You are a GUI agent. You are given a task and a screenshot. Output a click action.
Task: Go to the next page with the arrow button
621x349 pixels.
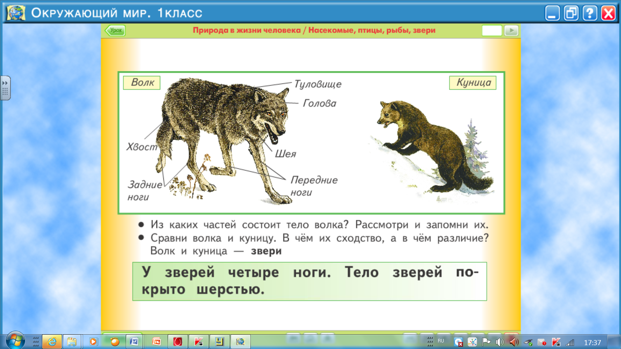[x=511, y=30]
